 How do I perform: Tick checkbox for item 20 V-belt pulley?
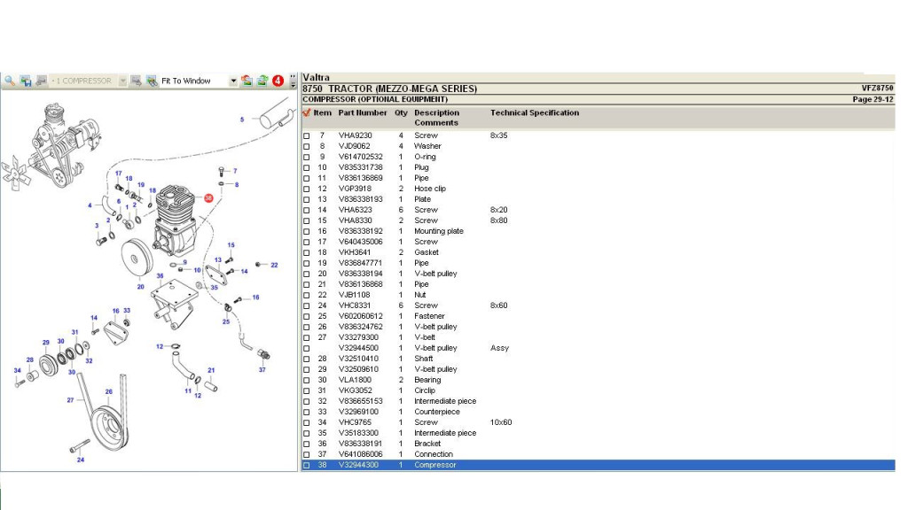coord(306,274)
